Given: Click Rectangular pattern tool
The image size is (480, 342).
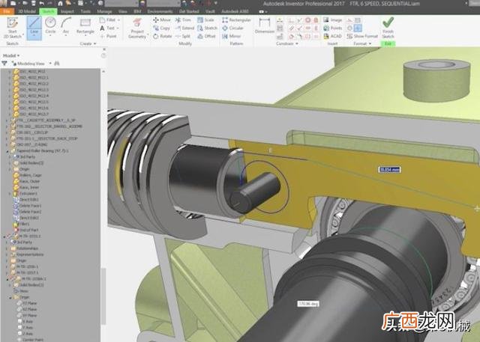Looking at the screenshot, I should click(236, 20).
